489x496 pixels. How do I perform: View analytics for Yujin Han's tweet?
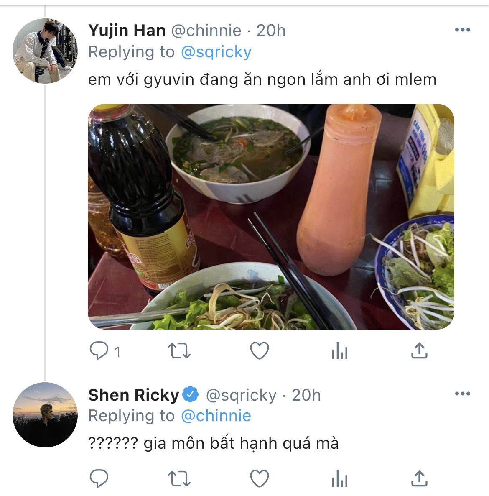click(x=339, y=352)
